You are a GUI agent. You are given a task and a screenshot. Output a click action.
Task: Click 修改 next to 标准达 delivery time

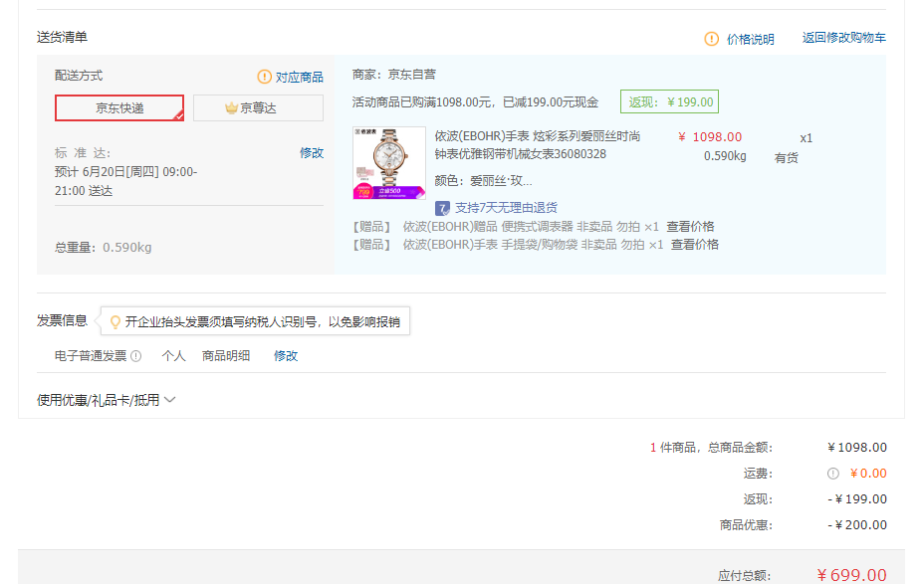click(312, 153)
